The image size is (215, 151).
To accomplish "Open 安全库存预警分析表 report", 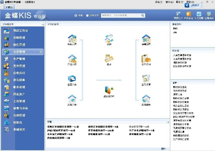I will [x=183, y=113].
